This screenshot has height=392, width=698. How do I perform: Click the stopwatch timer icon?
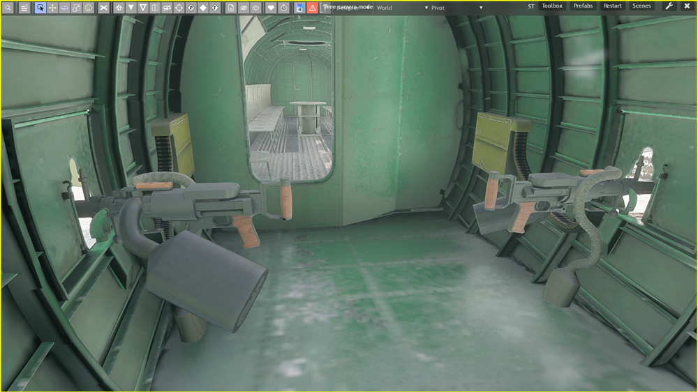[284, 8]
